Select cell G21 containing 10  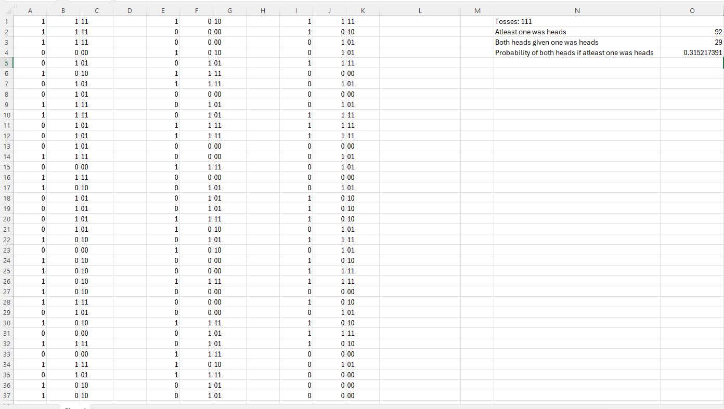click(229, 229)
